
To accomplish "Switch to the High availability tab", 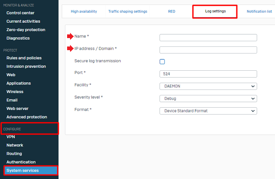I will 84,11.
